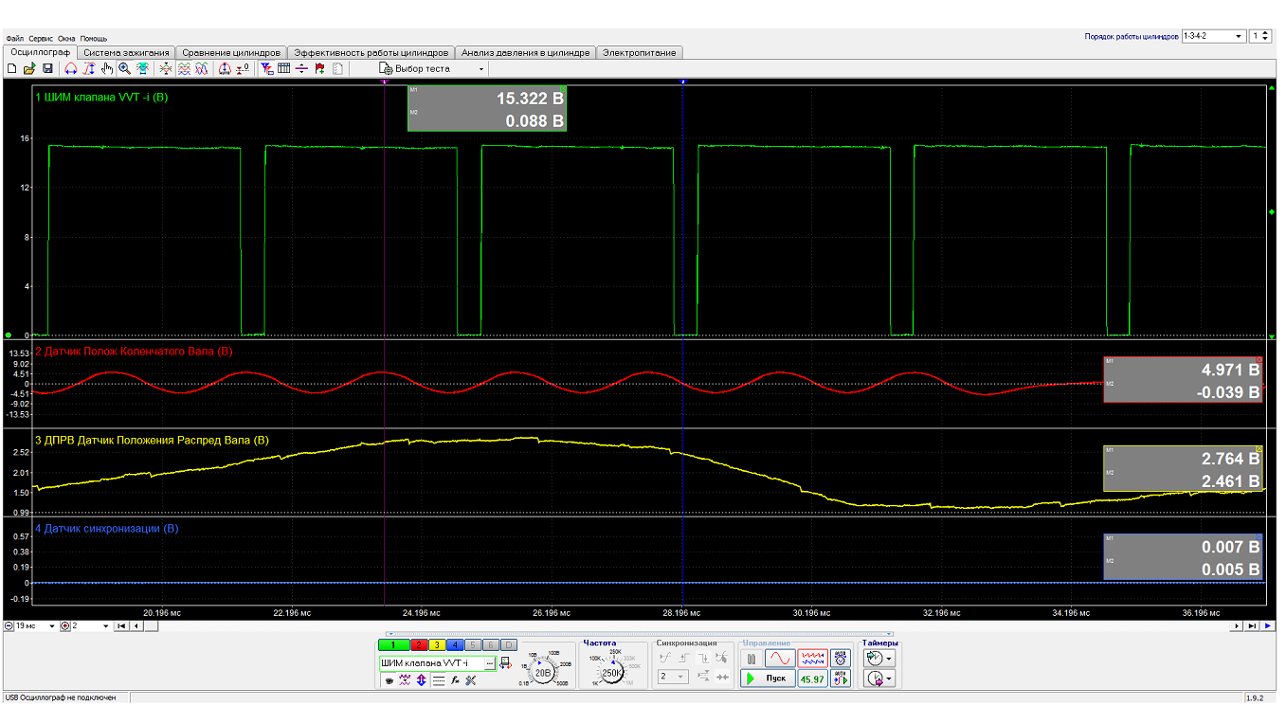The width and height of the screenshot is (1286, 706).
Task: Click the voltage range 20В knob
Action: [543, 673]
